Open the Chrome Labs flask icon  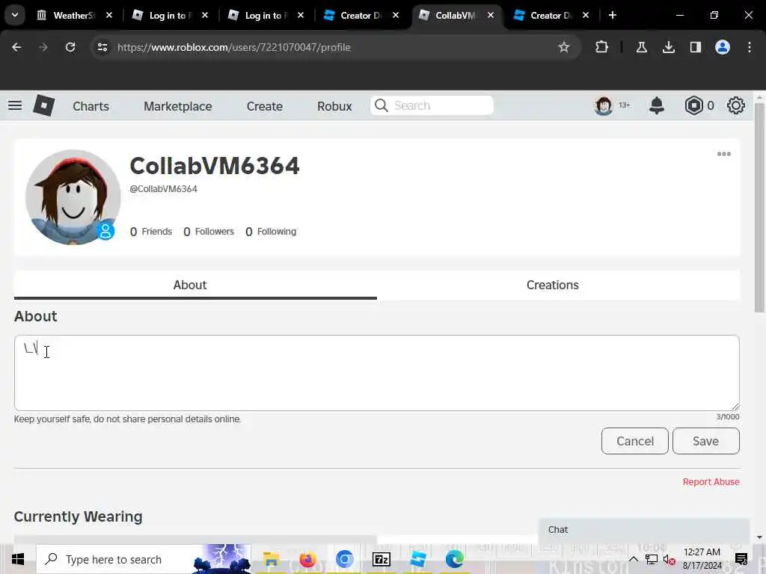pyautogui.click(x=641, y=47)
